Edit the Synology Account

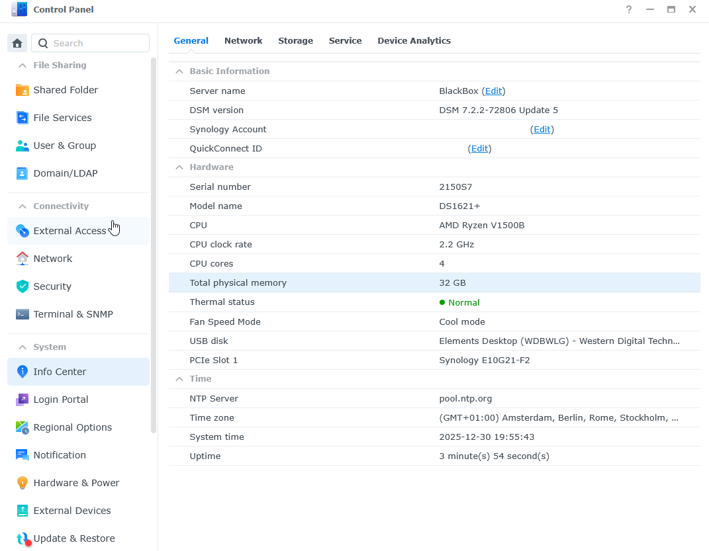click(x=542, y=129)
